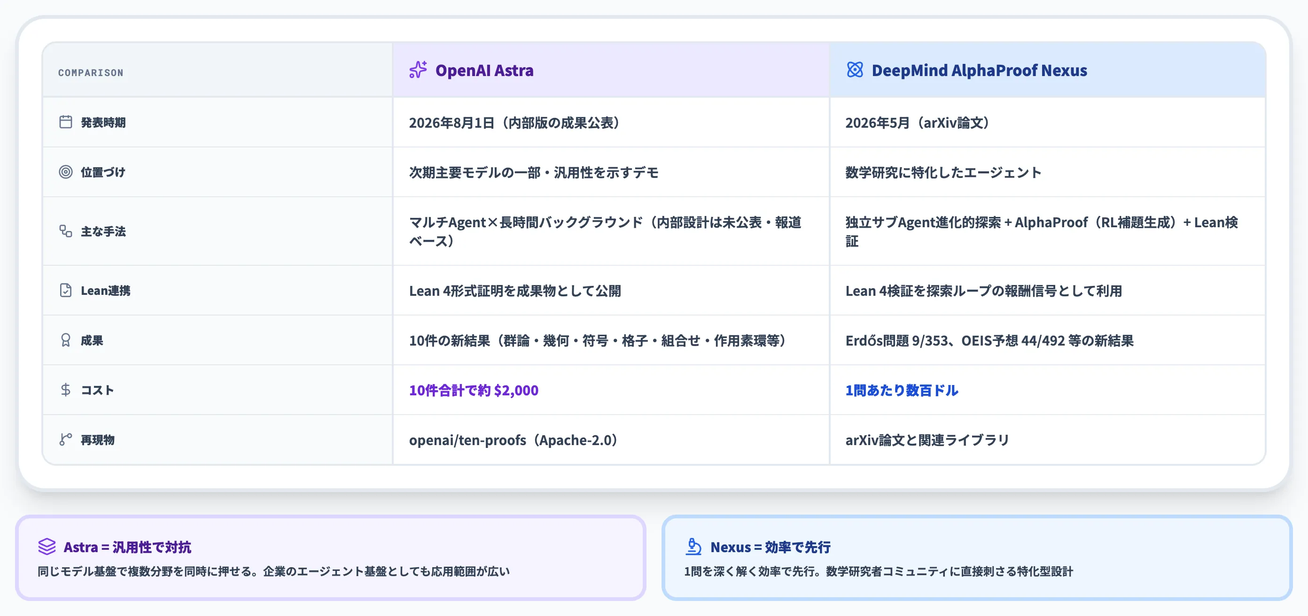Click the heading Astra = 汎用性で対抗
The width and height of the screenshot is (1308, 616).
[x=127, y=547]
